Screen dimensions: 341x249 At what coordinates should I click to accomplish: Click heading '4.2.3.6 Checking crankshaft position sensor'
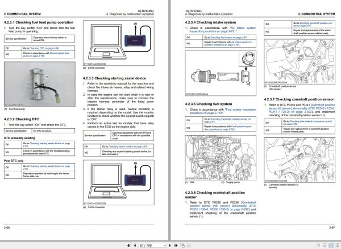tap(215, 195)
